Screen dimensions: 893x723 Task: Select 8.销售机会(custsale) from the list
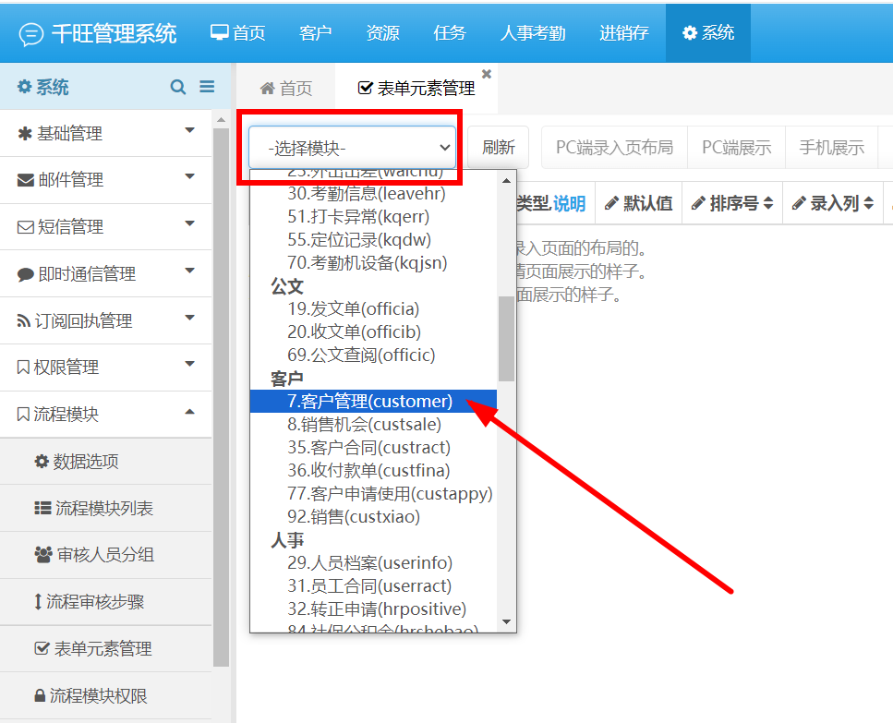coord(374,424)
